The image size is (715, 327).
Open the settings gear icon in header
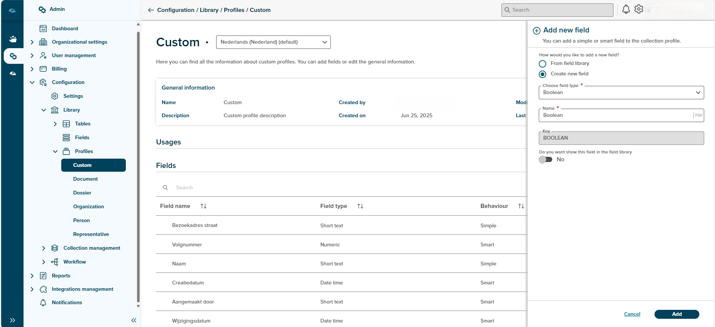click(x=639, y=9)
